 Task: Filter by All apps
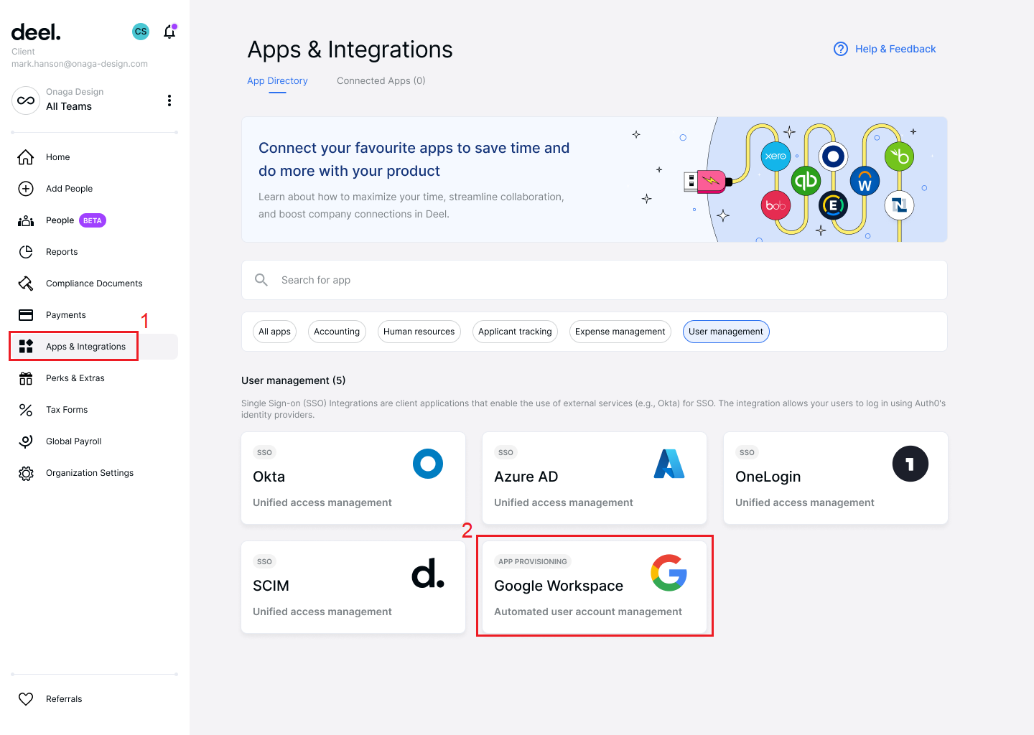(x=274, y=332)
